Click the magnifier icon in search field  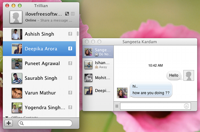click(x=22, y=123)
